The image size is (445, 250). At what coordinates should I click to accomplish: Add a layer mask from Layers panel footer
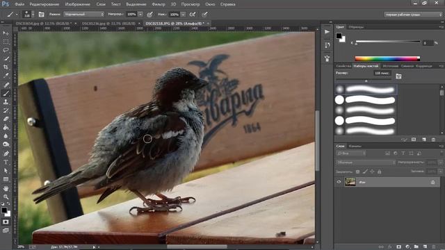(x=398, y=247)
